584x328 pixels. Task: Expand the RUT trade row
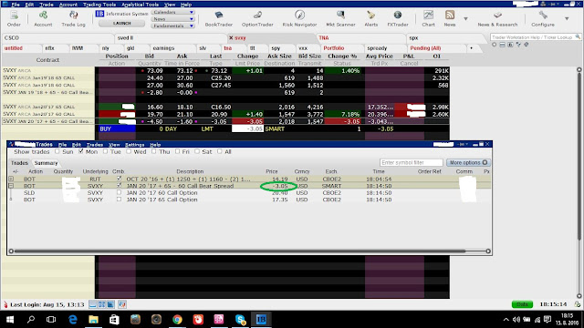click(x=11, y=179)
